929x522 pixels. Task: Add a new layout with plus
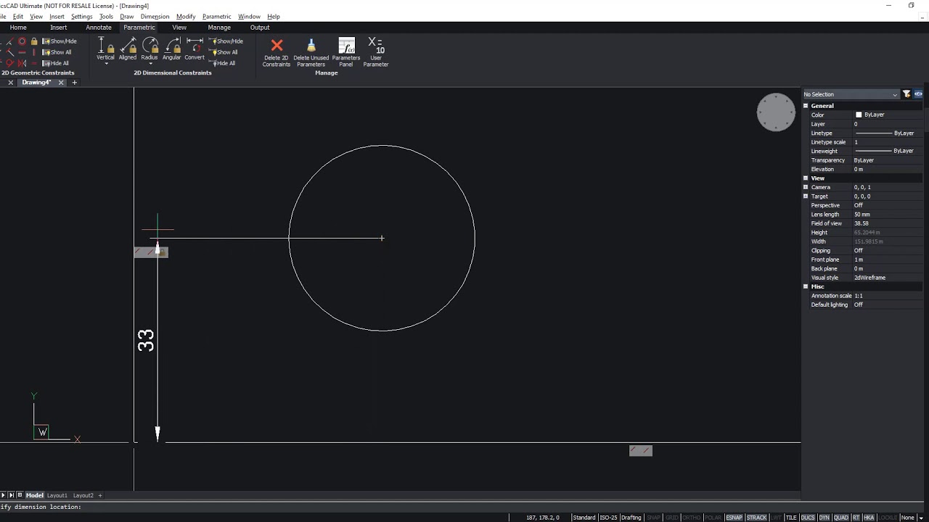100,495
